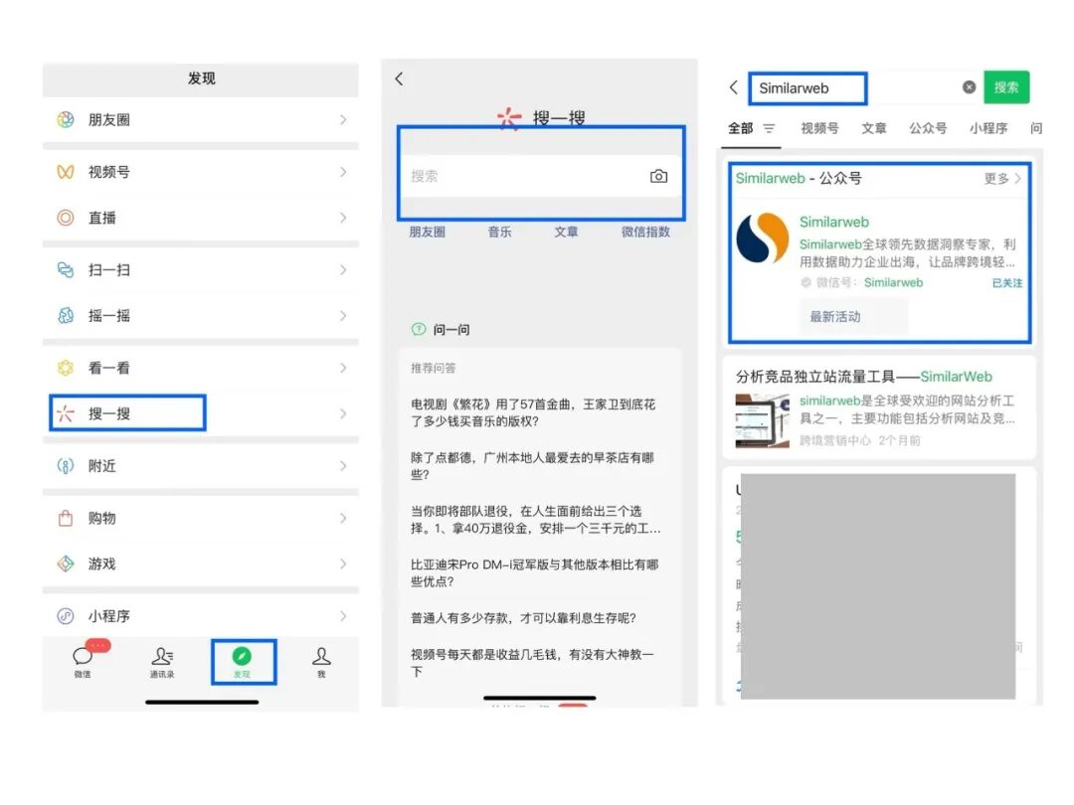Switch to the 公众号 results tab
The image size is (1074, 805).
click(928, 128)
